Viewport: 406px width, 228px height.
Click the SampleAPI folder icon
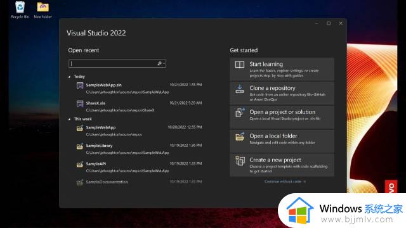80,164
